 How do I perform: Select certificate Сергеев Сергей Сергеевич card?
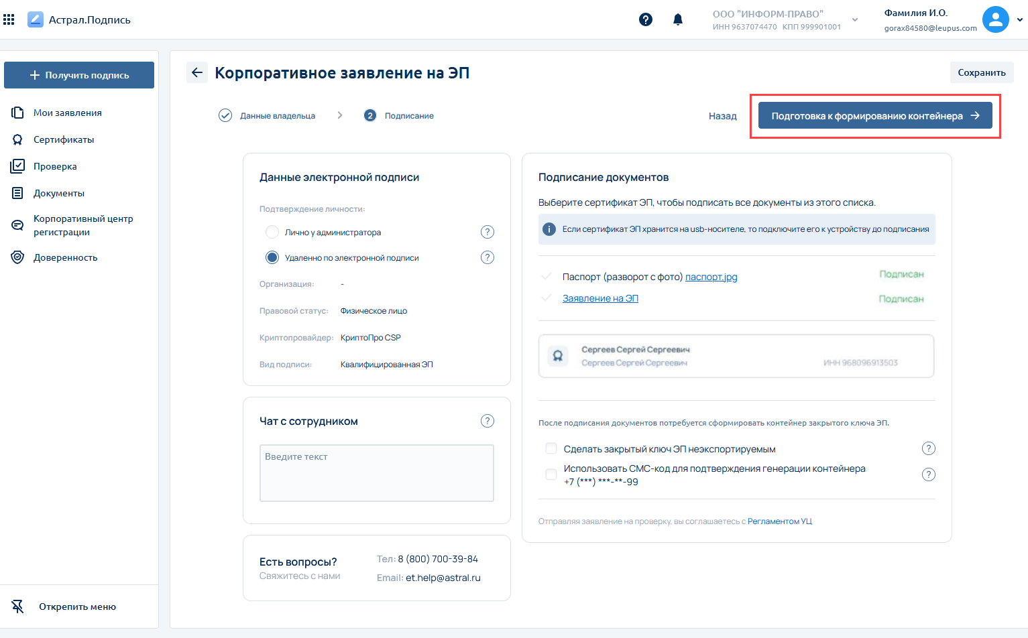(736, 357)
